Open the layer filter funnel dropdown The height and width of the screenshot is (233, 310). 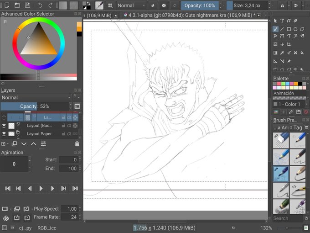click(x=77, y=97)
